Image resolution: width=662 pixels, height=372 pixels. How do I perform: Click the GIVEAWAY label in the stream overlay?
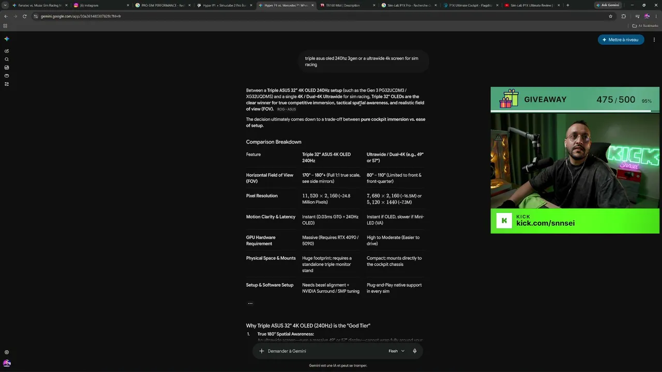coord(545,99)
